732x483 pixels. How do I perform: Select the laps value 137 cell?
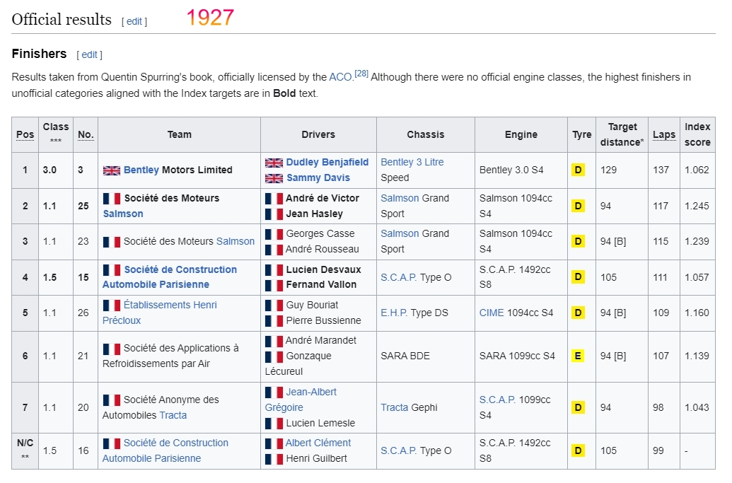664,170
